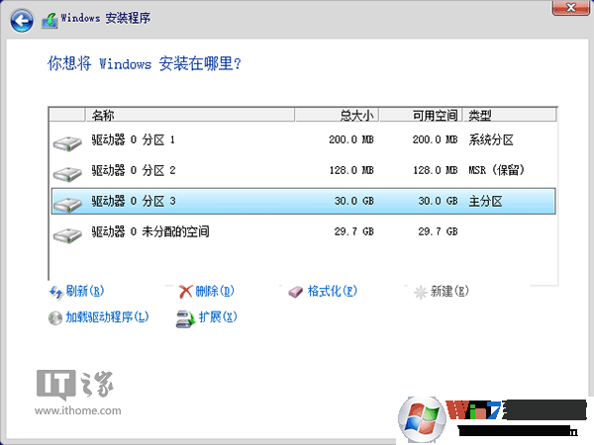Click the 29.7 GB total size cell
Viewport: 594px width, 445px height.
(x=353, y=231)
